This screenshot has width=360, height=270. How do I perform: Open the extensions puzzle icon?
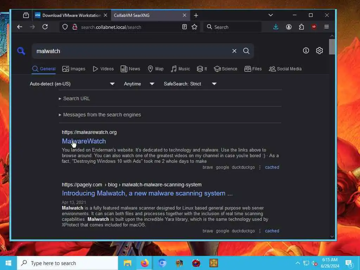pos(301,27)
